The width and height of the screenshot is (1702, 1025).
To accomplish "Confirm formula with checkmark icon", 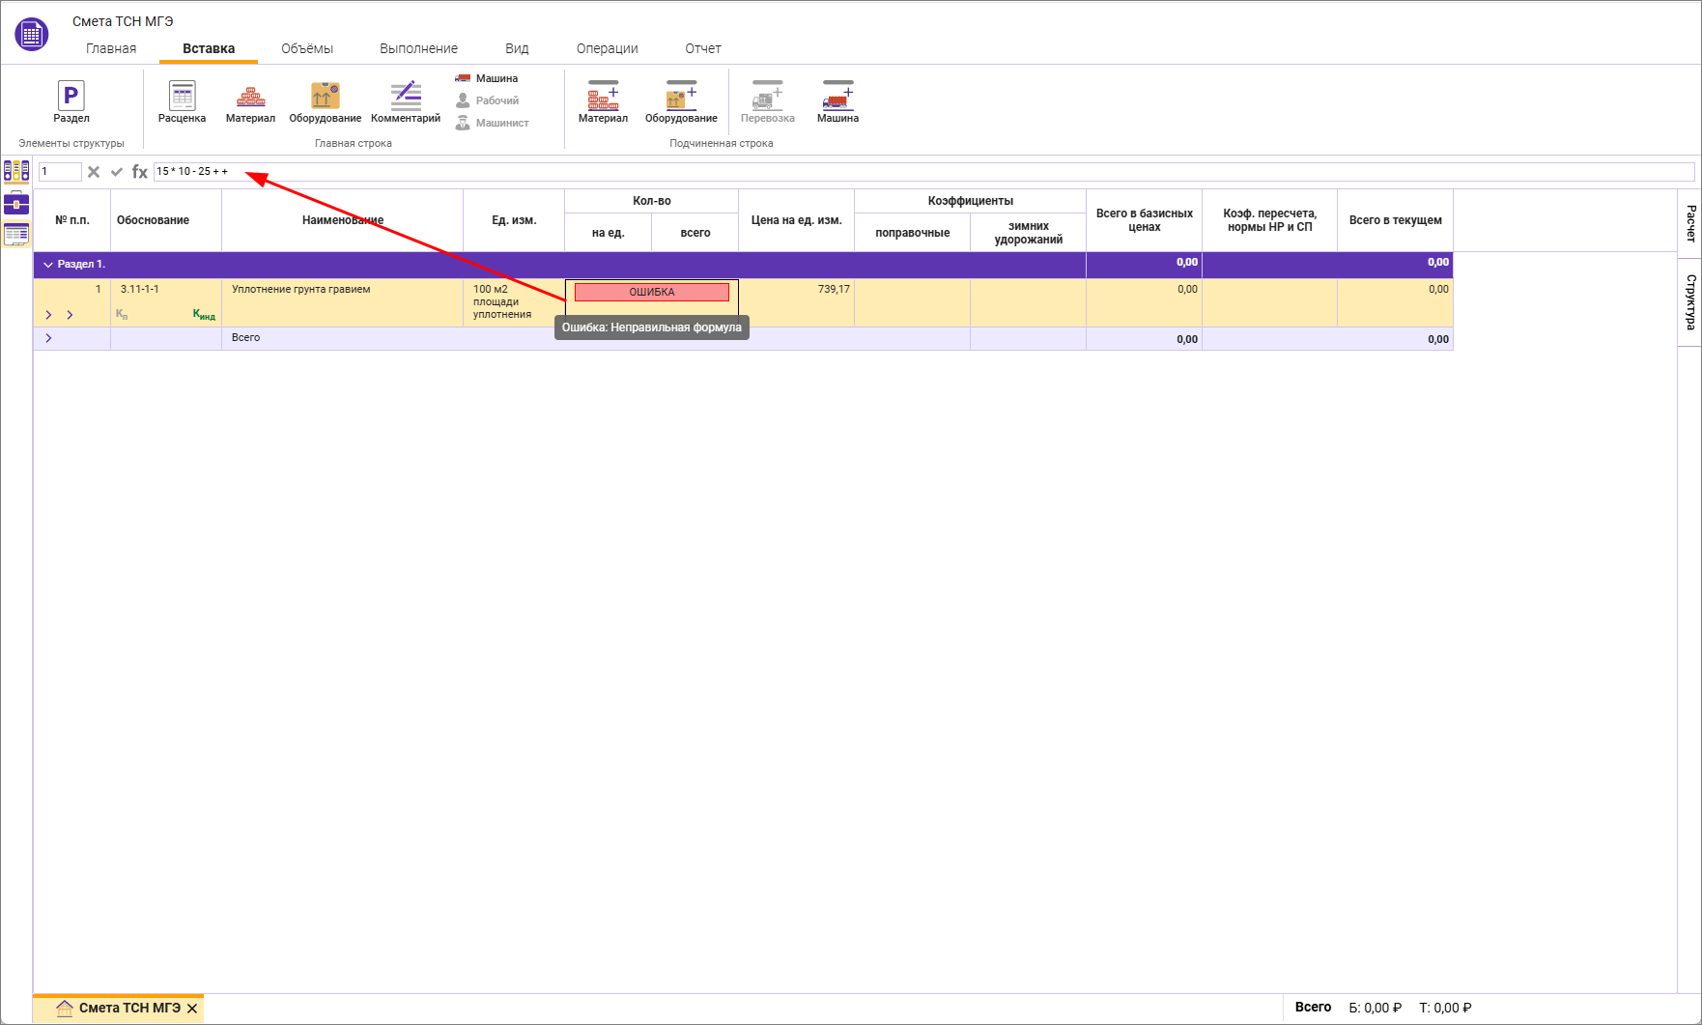I will (117, 172).
